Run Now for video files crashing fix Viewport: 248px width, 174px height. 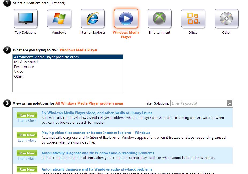click(27, 135)
